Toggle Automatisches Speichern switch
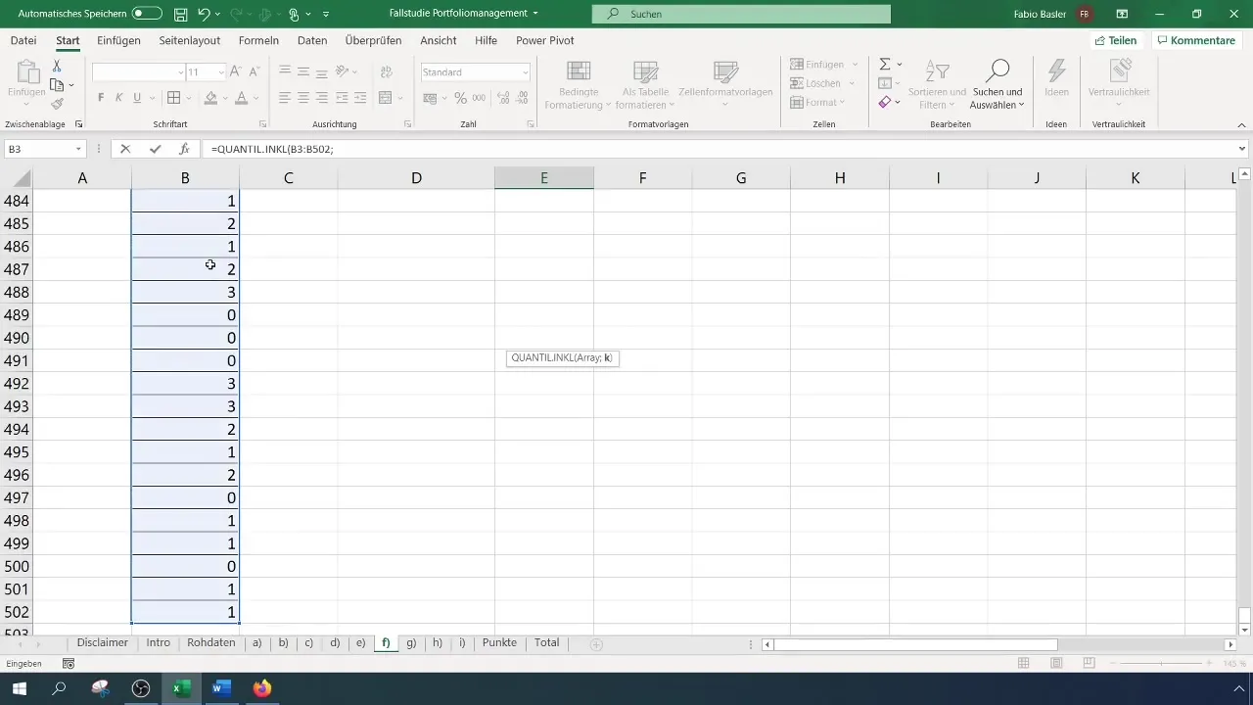Image resolution: width=1253 pixels, height=705 pixels. pyautogui.click(x=147, y=14)
